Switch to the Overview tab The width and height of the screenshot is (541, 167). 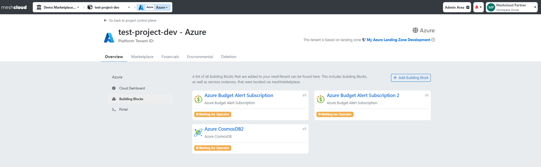tap(114, 57)
